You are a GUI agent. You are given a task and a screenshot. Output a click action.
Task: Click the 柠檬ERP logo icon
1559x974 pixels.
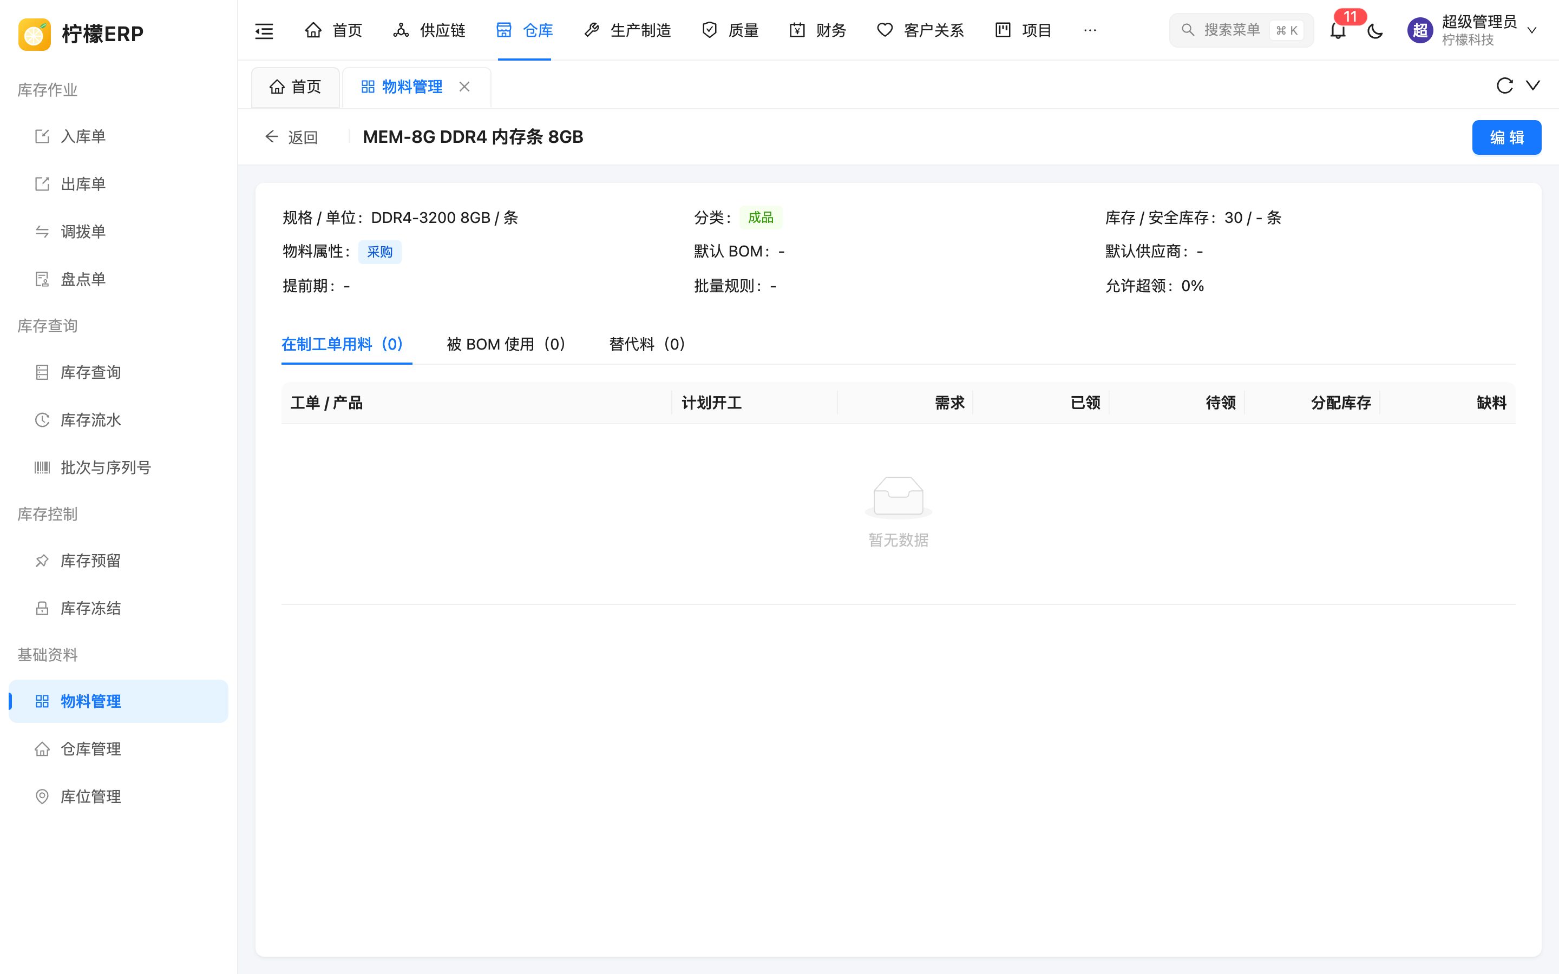click(35, 34)
